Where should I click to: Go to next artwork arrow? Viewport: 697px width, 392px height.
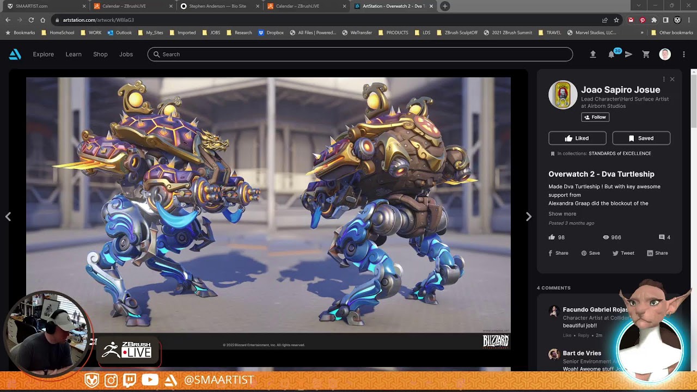click(x=528, y=217)
